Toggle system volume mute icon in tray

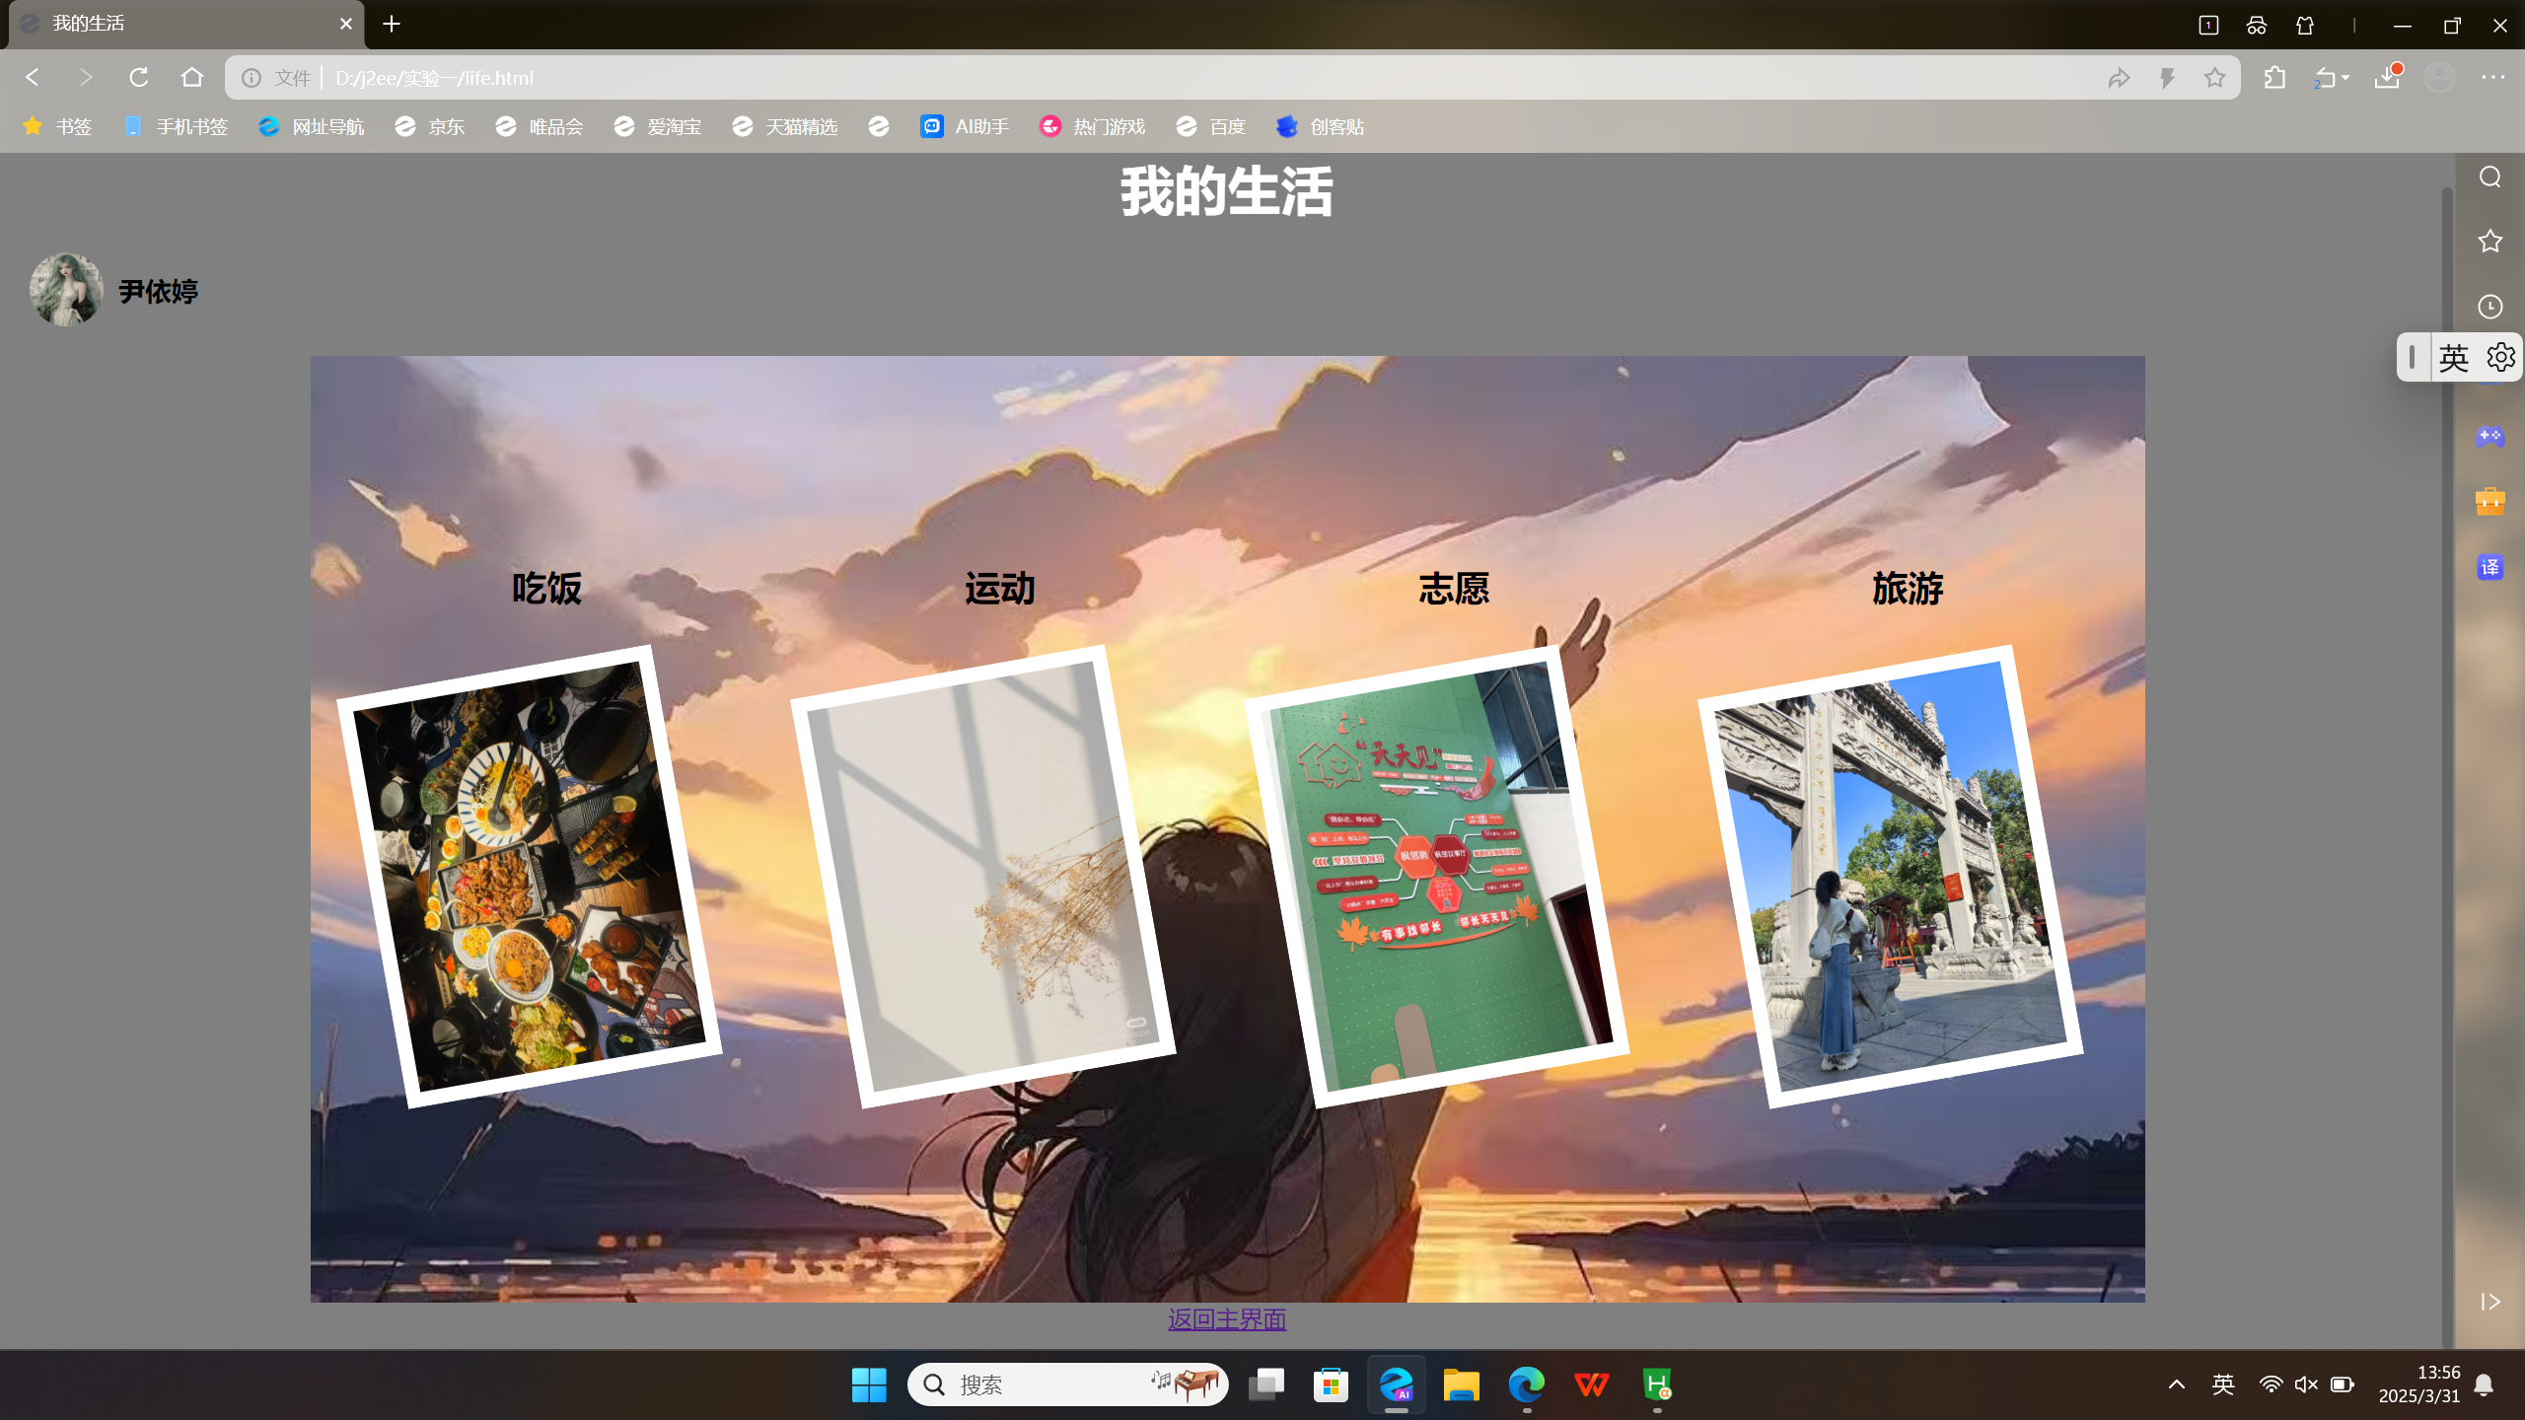pos(2306,1384)
